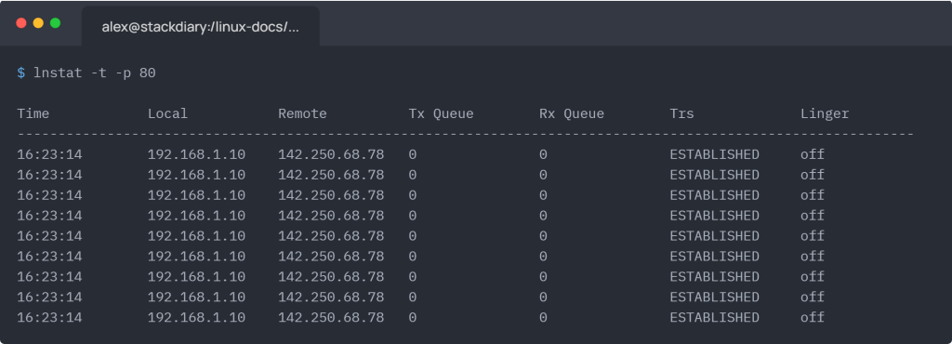Click the red close window button
The height and width of the screenshot is (344, 952).
pyautogui.click(x=21, y=23)
